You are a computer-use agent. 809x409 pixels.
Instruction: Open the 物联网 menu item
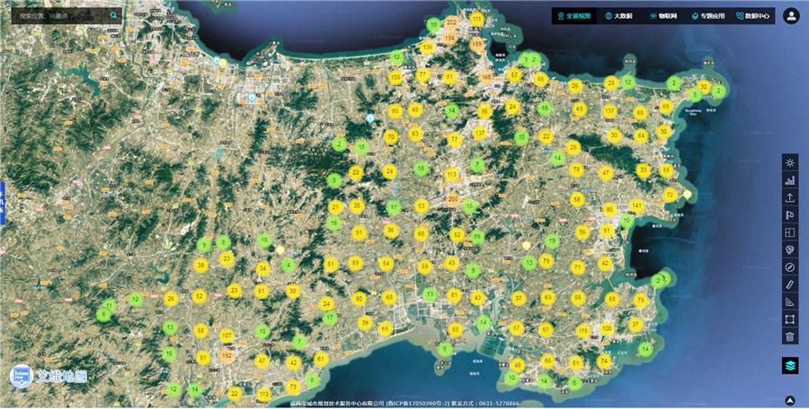click(665, 16)
